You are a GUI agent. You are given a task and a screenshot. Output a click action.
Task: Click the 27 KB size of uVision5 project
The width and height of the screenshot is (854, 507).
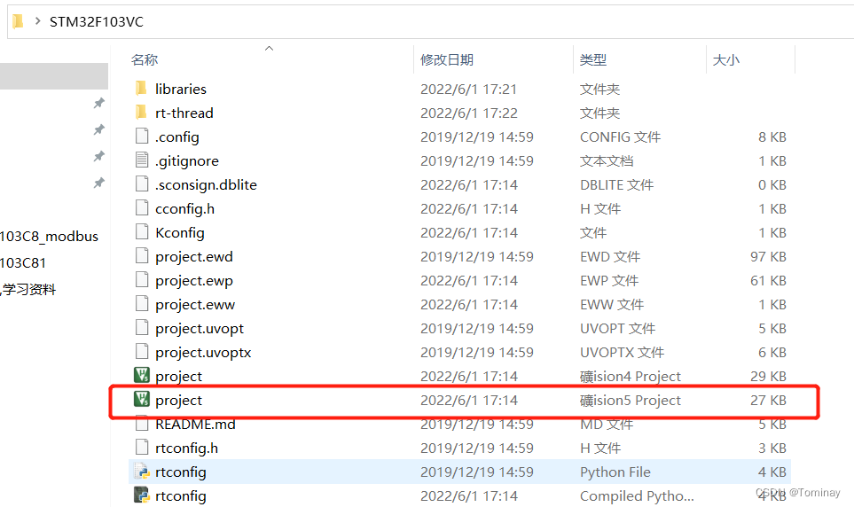tap(768, 401)
